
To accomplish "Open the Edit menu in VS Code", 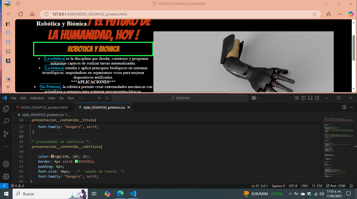I will coord(23,98).
